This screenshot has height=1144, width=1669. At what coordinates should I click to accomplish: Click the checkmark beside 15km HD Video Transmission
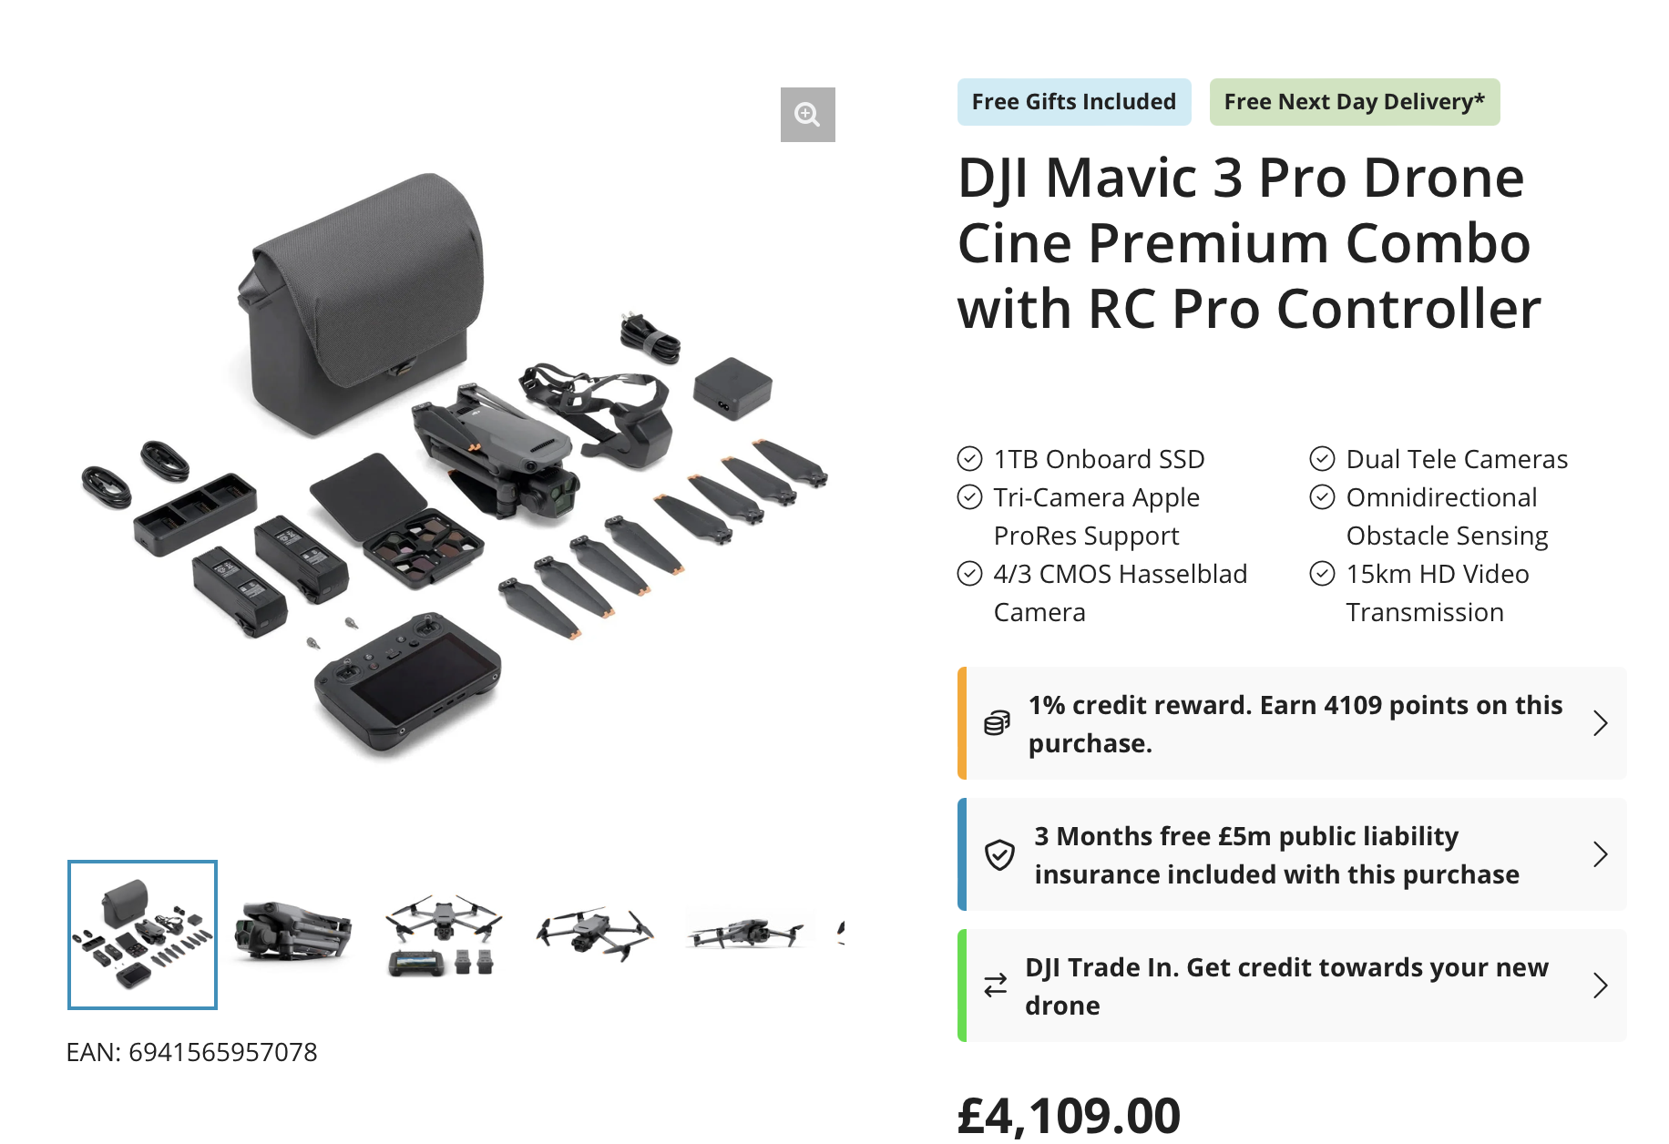coord(1321,574)
